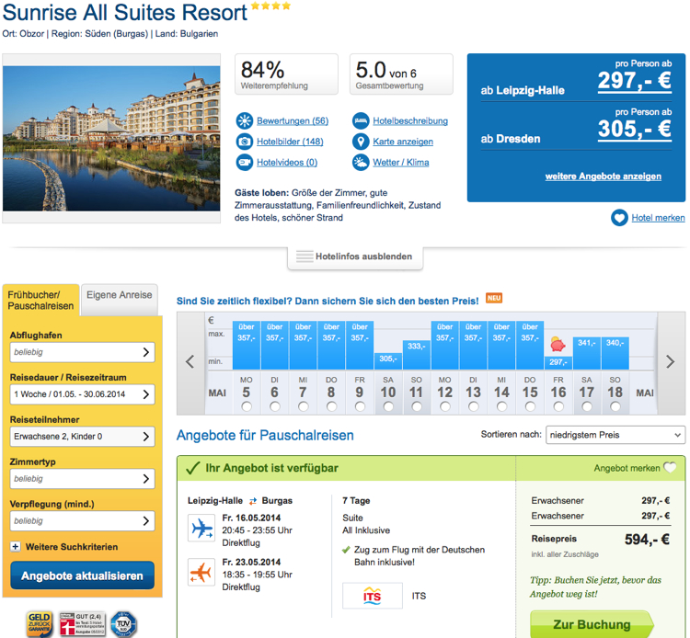690x638 pixels.
Task: Click the 5.0 von 6 Gesamtbewertung box
Action: 401,74
